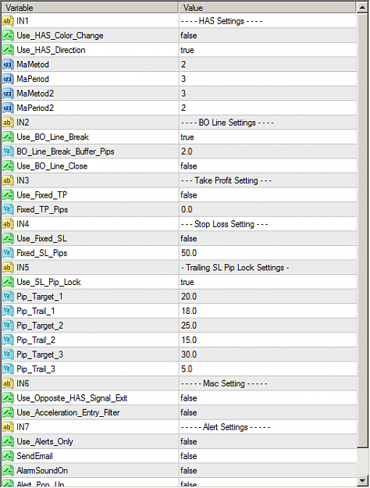Click the string icon beside IN5

(x=8, y=268)
